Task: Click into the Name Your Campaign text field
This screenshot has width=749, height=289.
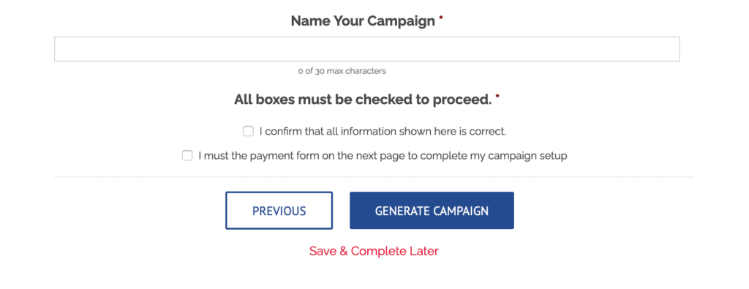Action: click(x=367, y=49)
